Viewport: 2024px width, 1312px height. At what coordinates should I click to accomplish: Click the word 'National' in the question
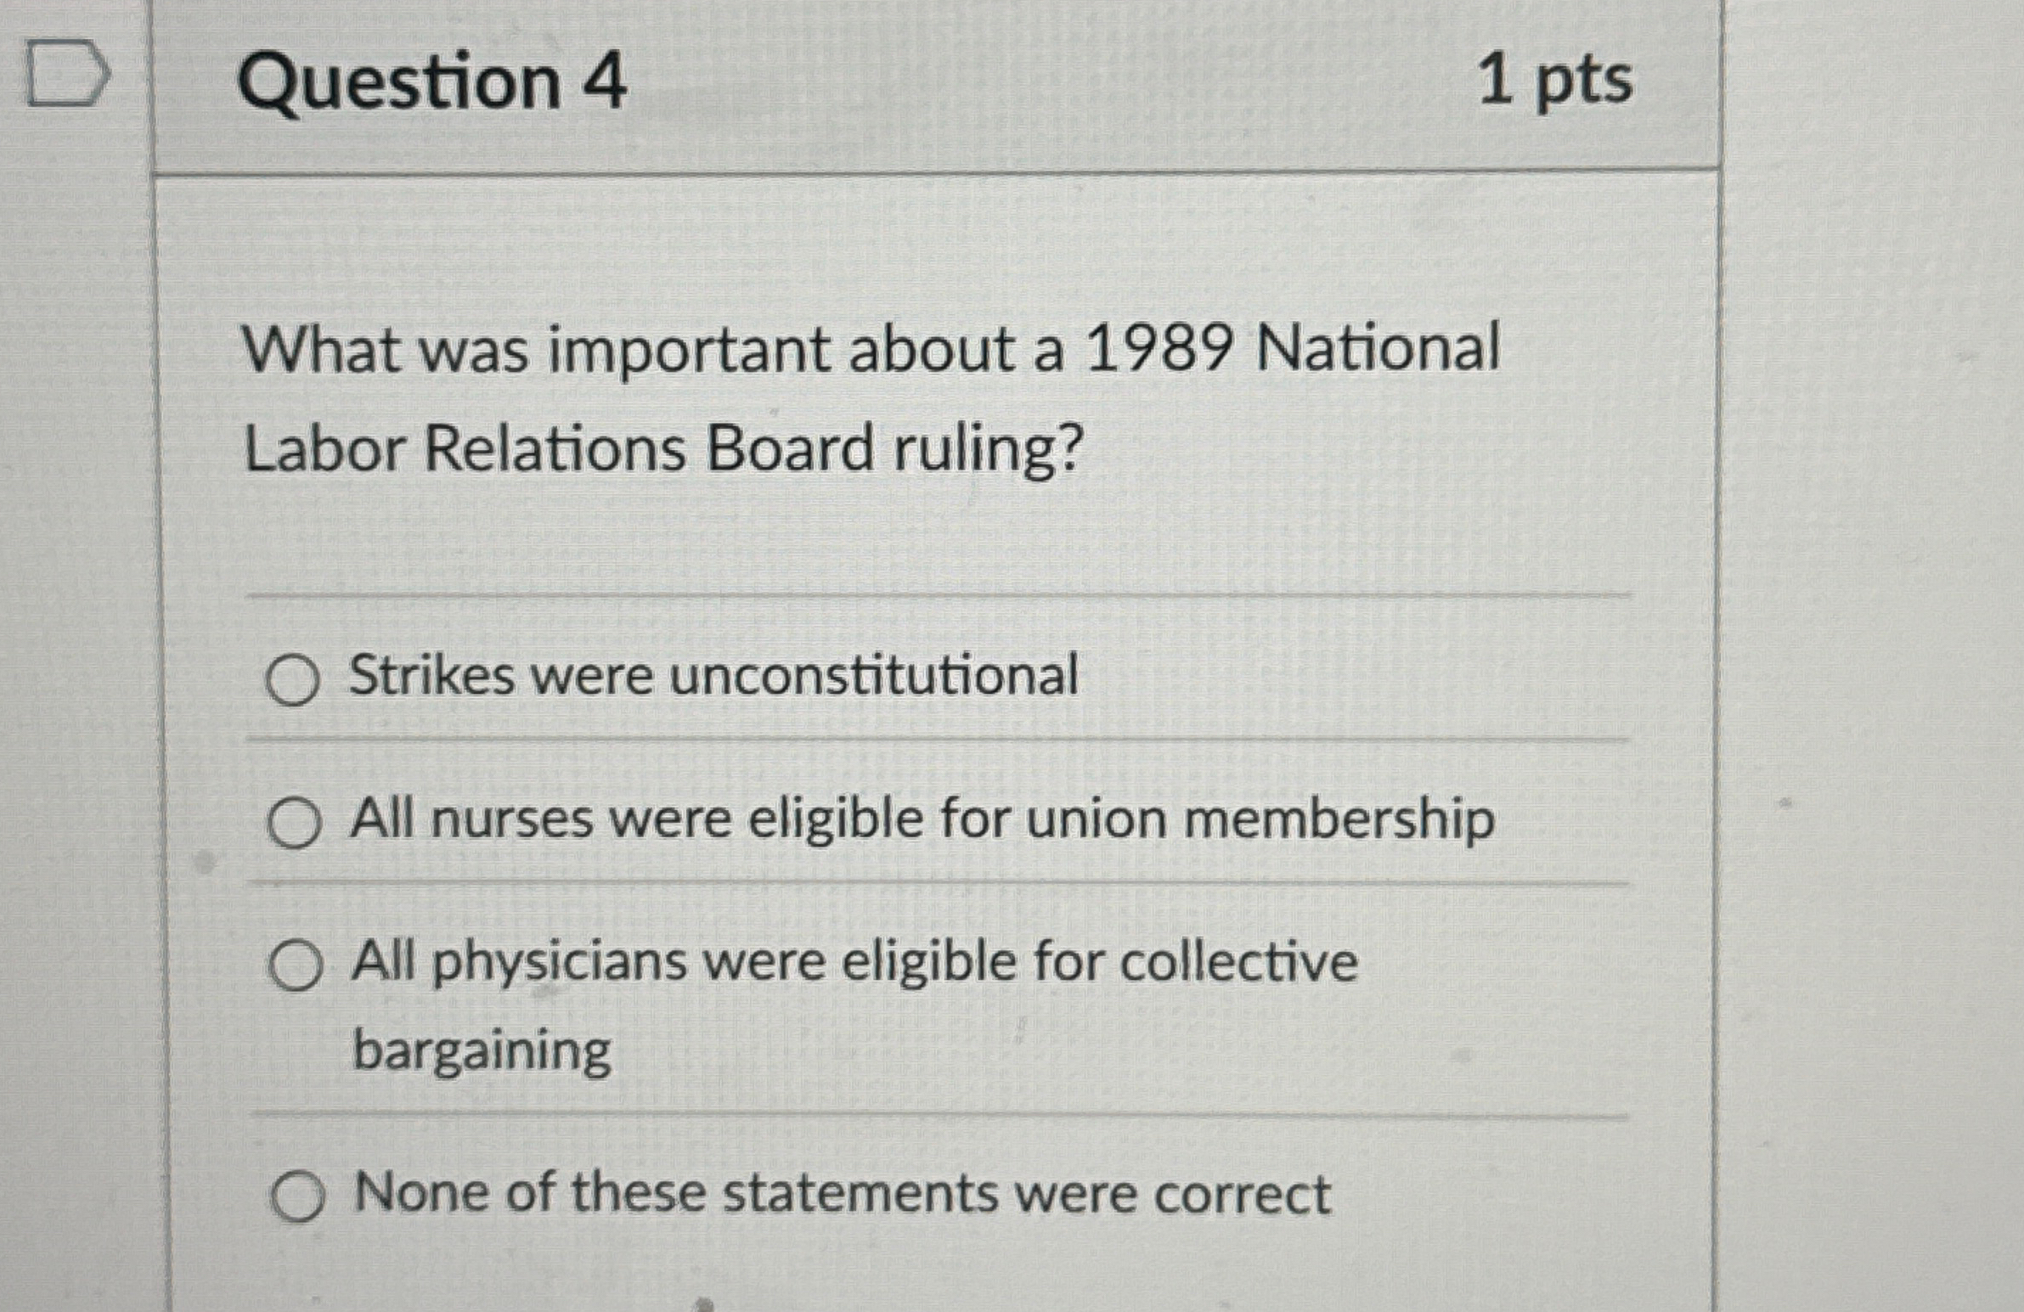1377,349
